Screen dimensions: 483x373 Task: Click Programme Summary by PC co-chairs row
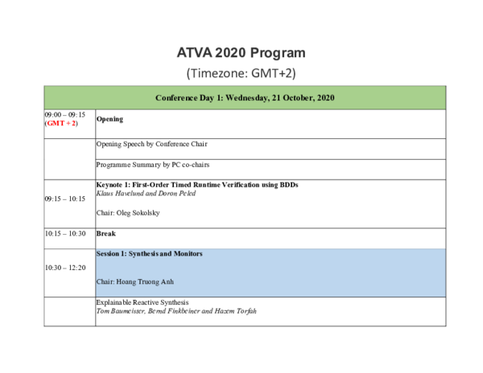coord(155,165)
